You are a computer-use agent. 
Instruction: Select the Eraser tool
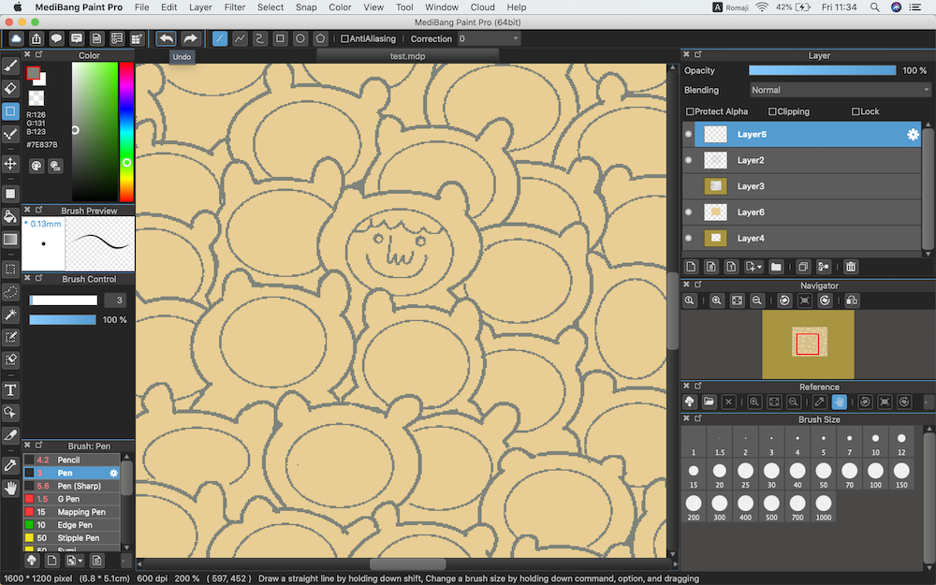pyautogui.click(x=10, y=88)
